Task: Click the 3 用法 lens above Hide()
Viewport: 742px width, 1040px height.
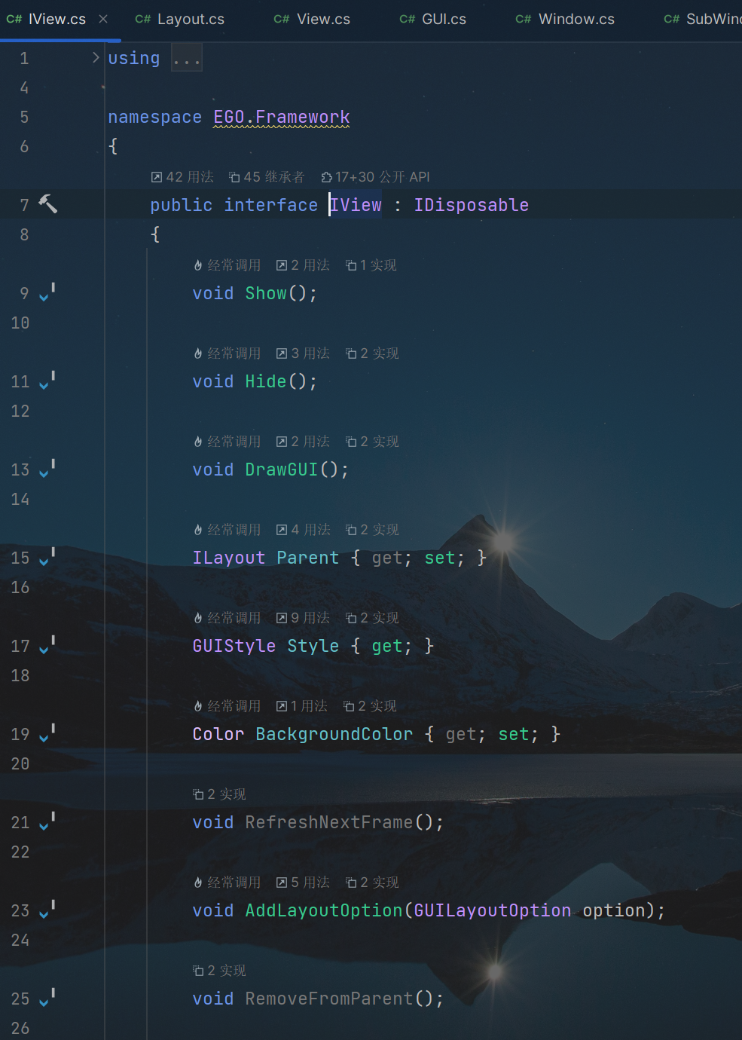Action: pyautogui.click(x=303, y=353)
